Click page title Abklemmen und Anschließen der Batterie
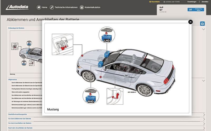This screenshot has height=131, width=211. tap(43, 19)
